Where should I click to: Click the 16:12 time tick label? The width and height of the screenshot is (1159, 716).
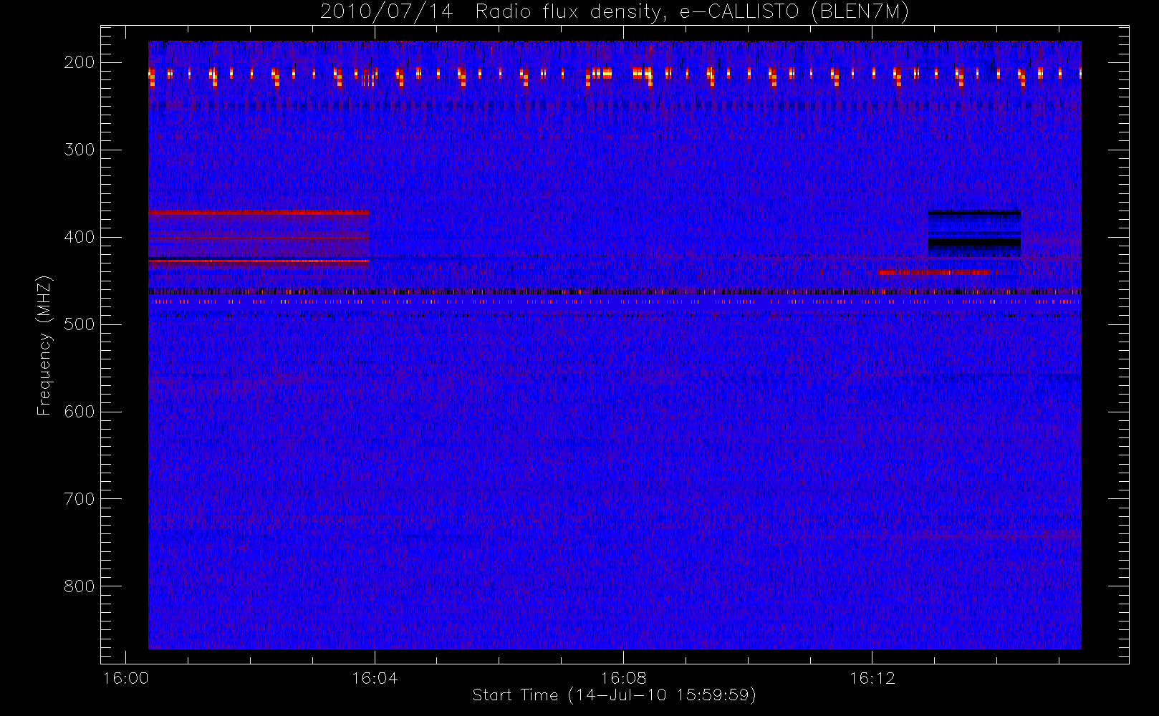872,678
